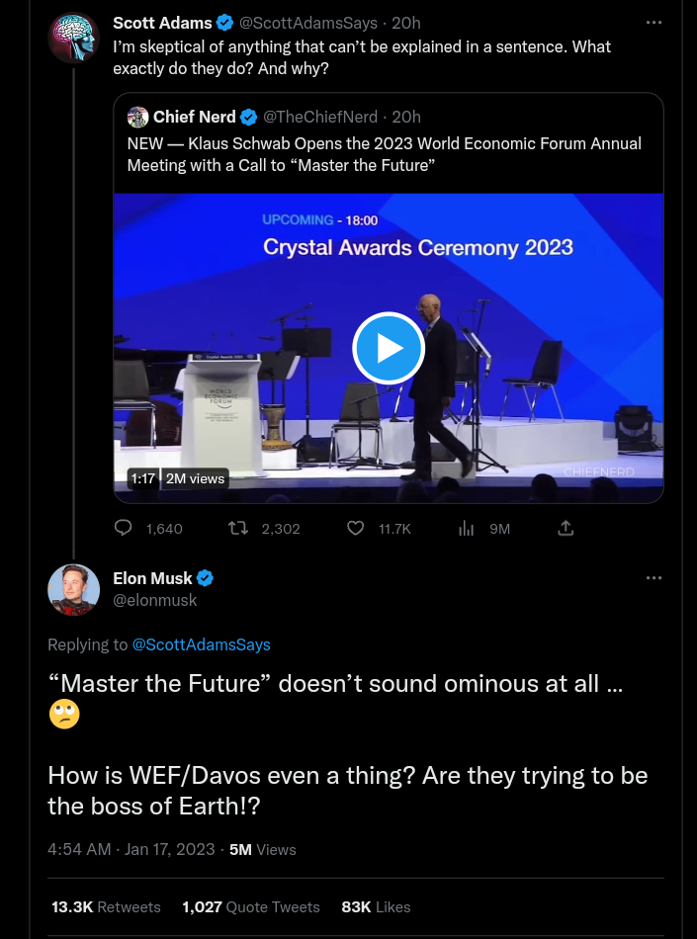View the 1,027 Quote Tweets
Viewport: 697px width, 939px height.
[x=251, y=906]
